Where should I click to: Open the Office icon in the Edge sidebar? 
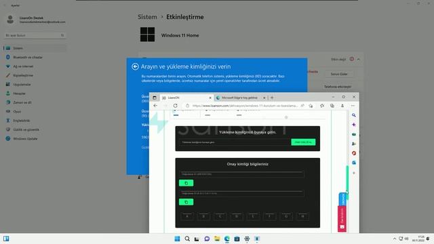tap(354, 153)
